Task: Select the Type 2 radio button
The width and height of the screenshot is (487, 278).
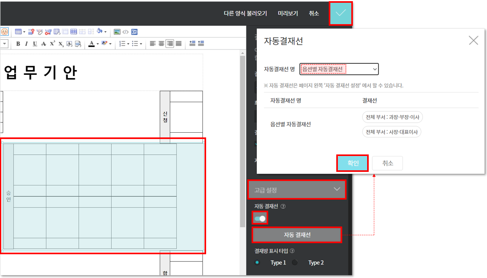Action: tap(295, 263)
